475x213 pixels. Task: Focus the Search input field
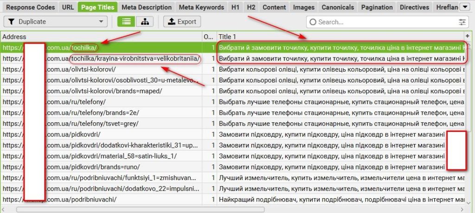click(x=388, y=22)
